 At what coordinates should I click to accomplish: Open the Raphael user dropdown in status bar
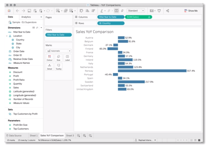pos(145,140)
